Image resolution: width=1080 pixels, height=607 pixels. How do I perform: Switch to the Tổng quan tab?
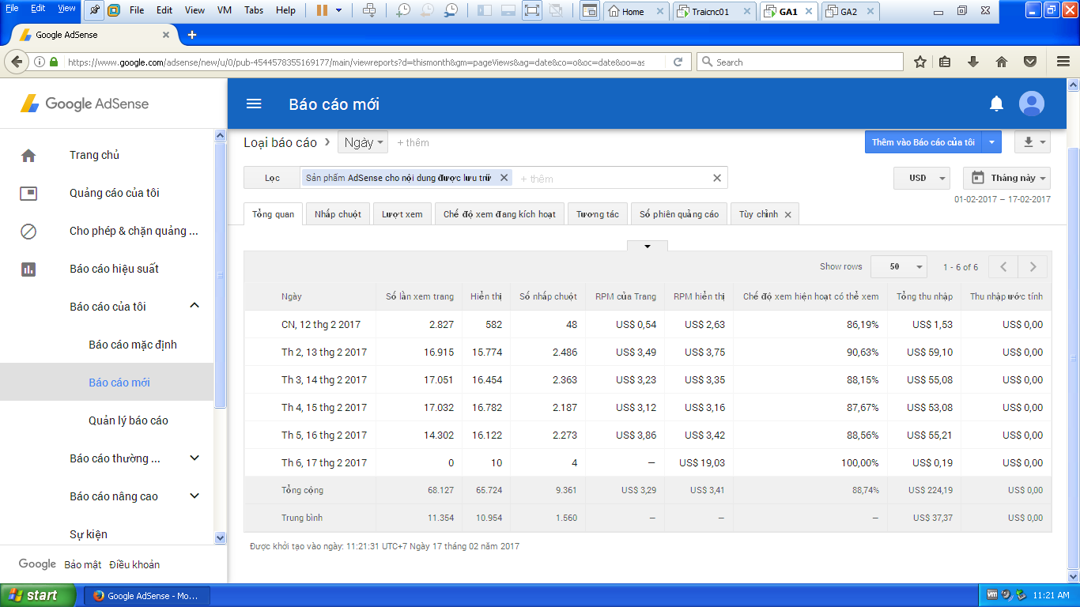click(x=274, y=214)
